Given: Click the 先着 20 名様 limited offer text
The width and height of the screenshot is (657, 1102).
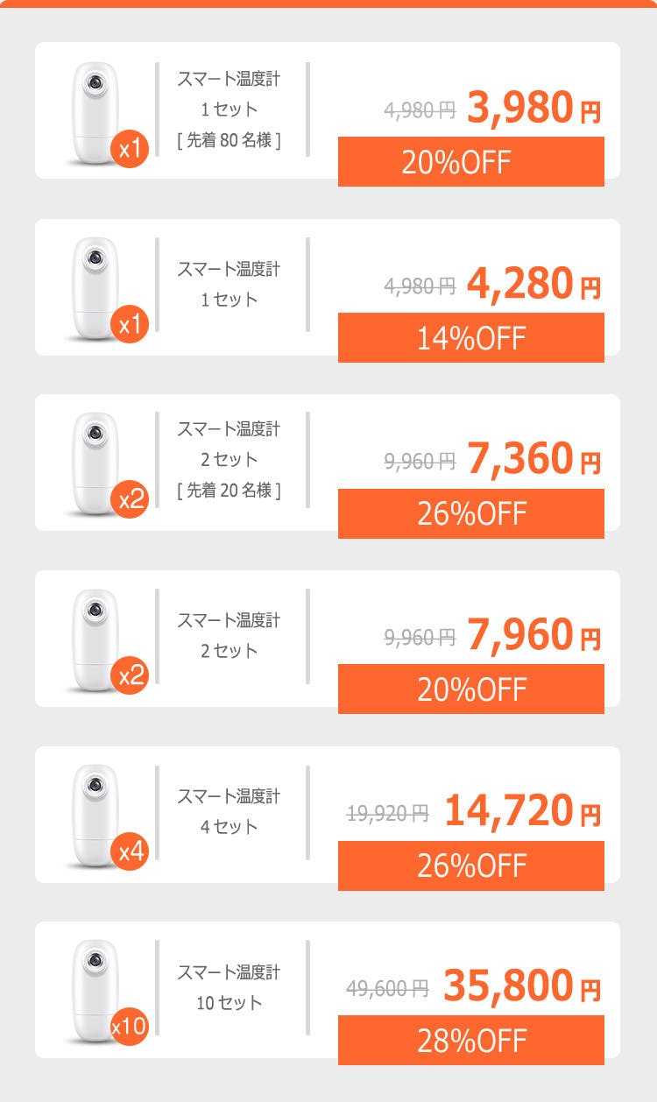Looking at the screenshot, I should [229, 491].
